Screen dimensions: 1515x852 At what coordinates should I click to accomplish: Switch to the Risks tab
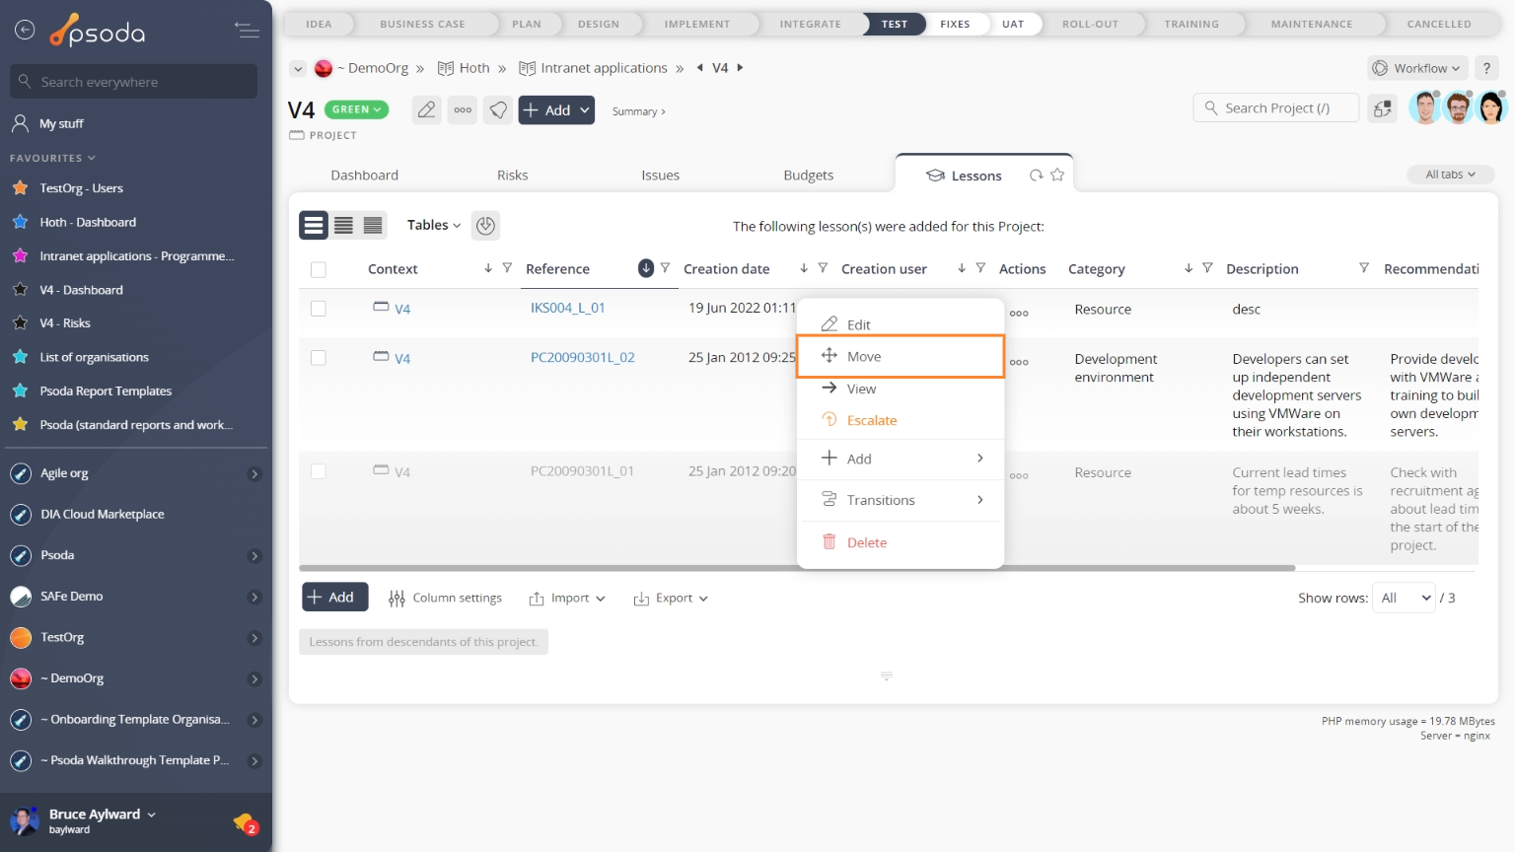[512, 176]
